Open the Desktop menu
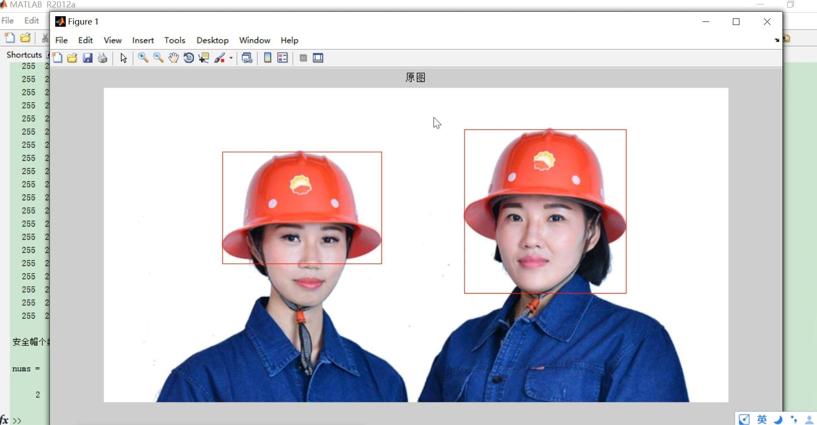 (x=213, y=40)
